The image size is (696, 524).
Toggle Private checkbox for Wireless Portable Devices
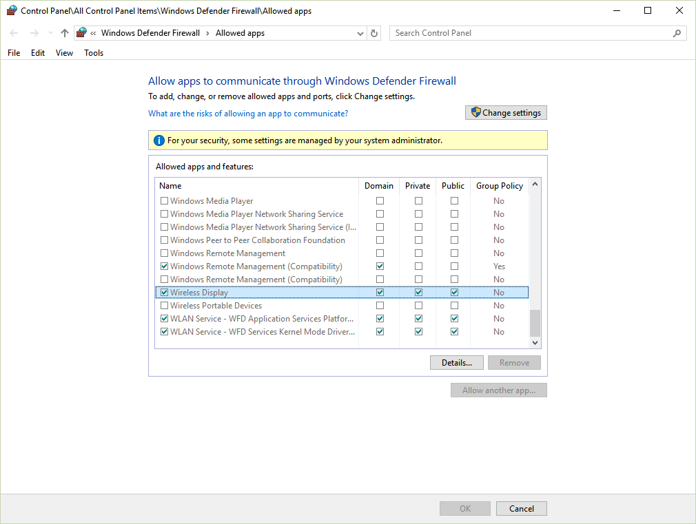[418, 306]
